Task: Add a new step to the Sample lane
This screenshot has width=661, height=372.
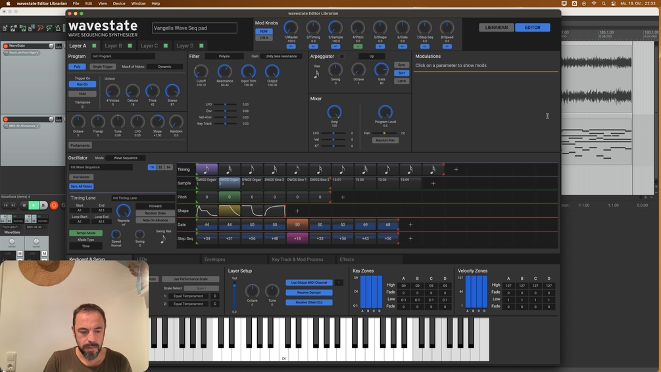Action: 433,184
